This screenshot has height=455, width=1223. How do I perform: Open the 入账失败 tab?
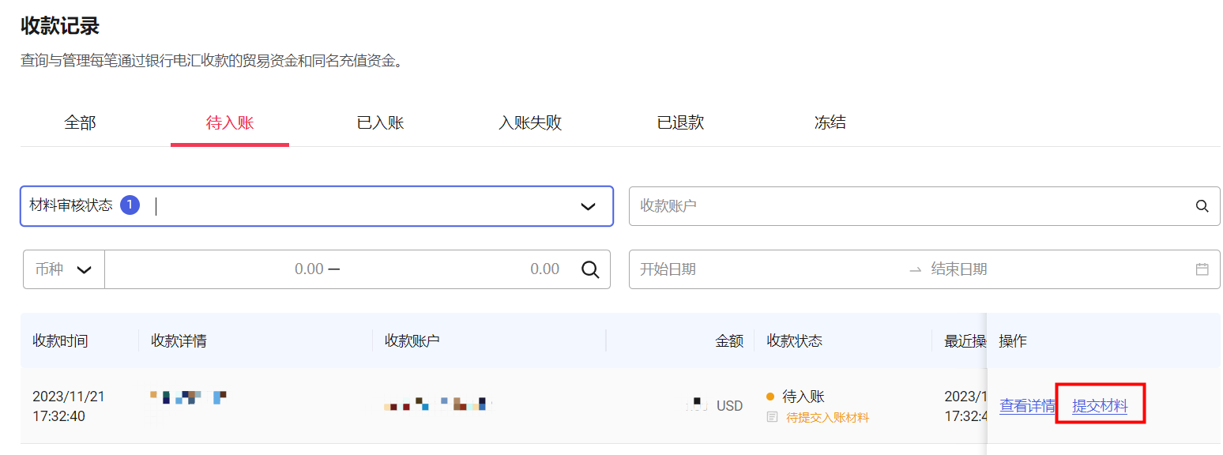529,122
